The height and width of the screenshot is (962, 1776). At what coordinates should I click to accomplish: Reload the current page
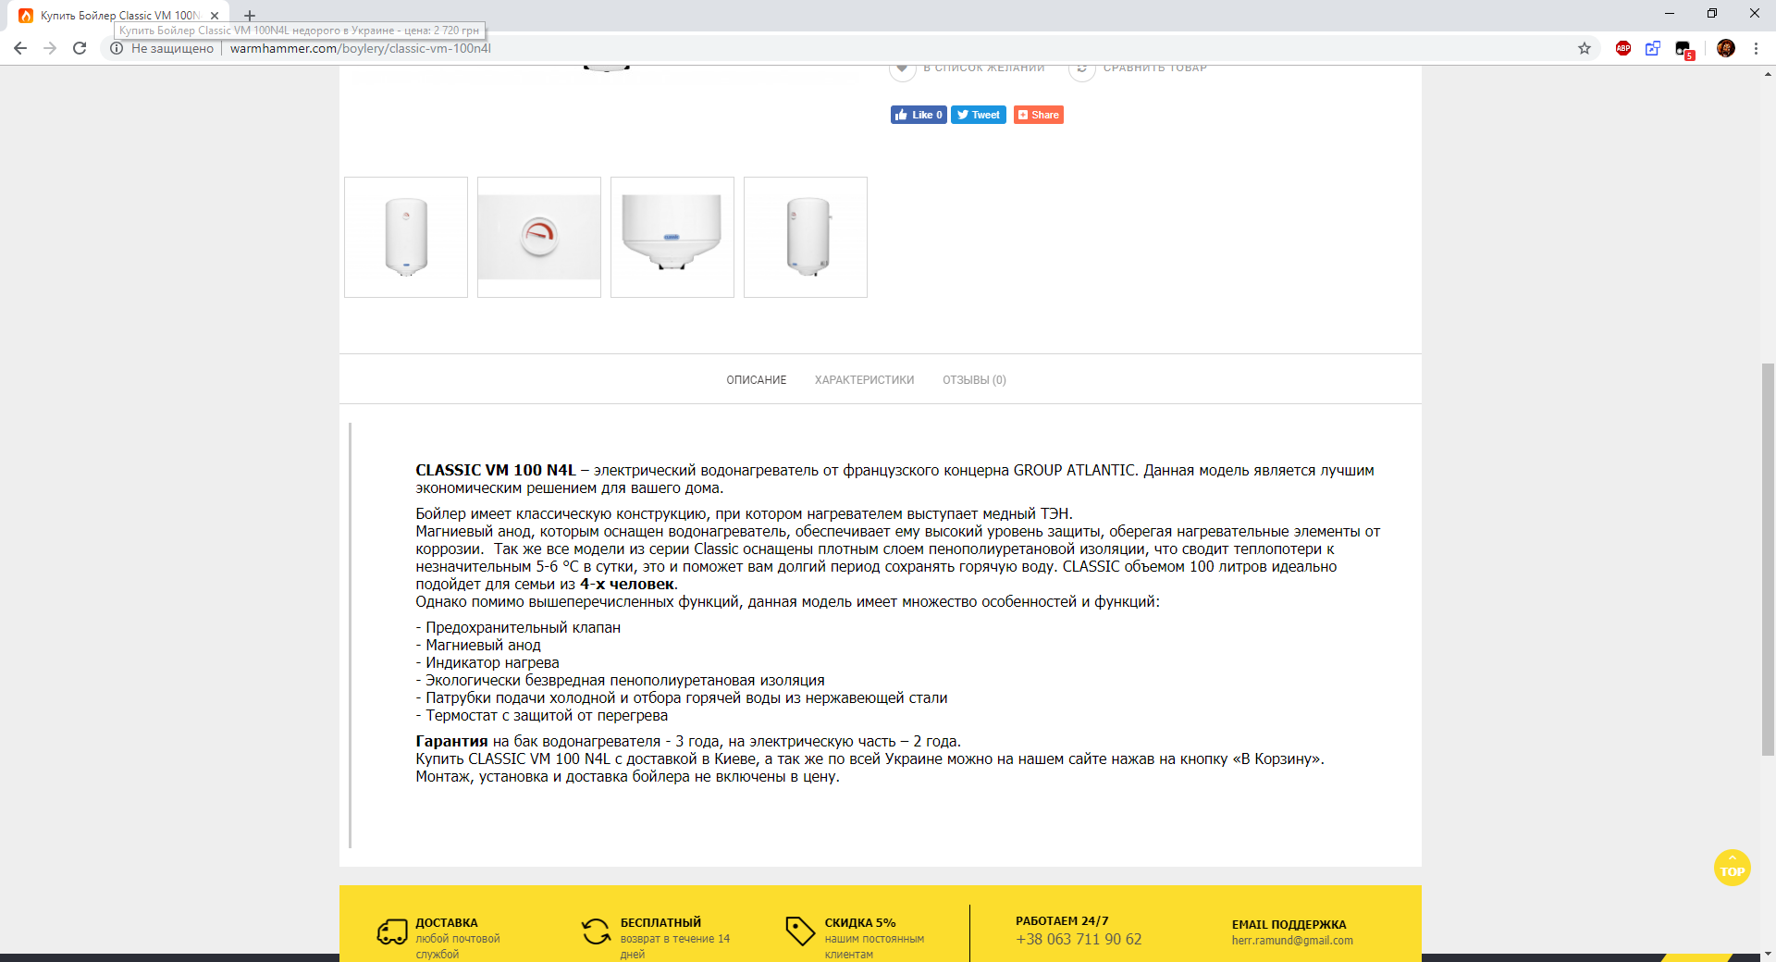point(80,48)
